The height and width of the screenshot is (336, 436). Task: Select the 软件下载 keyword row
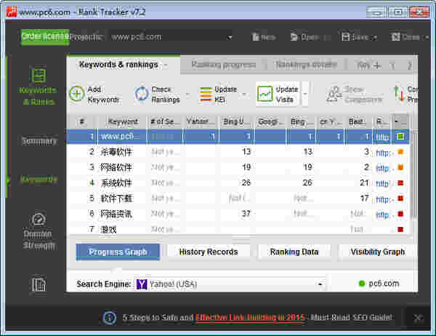(238, 199)
